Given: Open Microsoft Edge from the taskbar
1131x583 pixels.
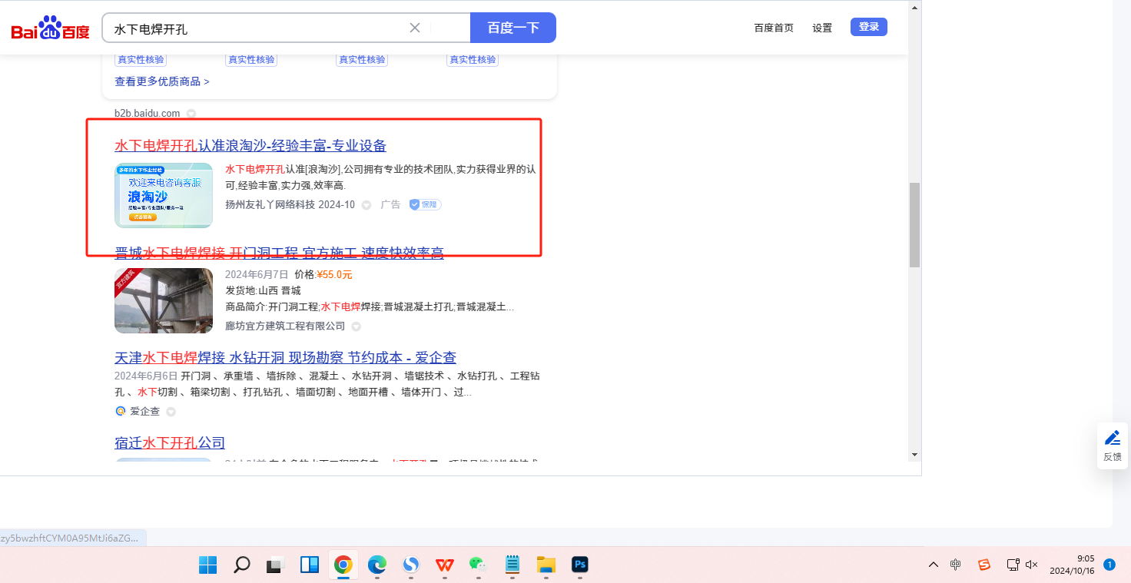Looking at the screenshot, I should (376, 565).
